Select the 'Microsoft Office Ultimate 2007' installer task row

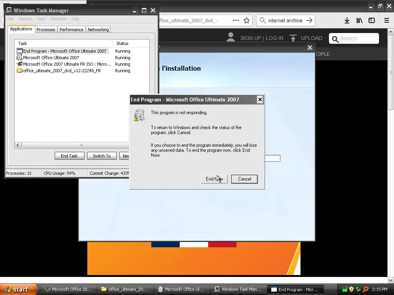coord(82,58)
